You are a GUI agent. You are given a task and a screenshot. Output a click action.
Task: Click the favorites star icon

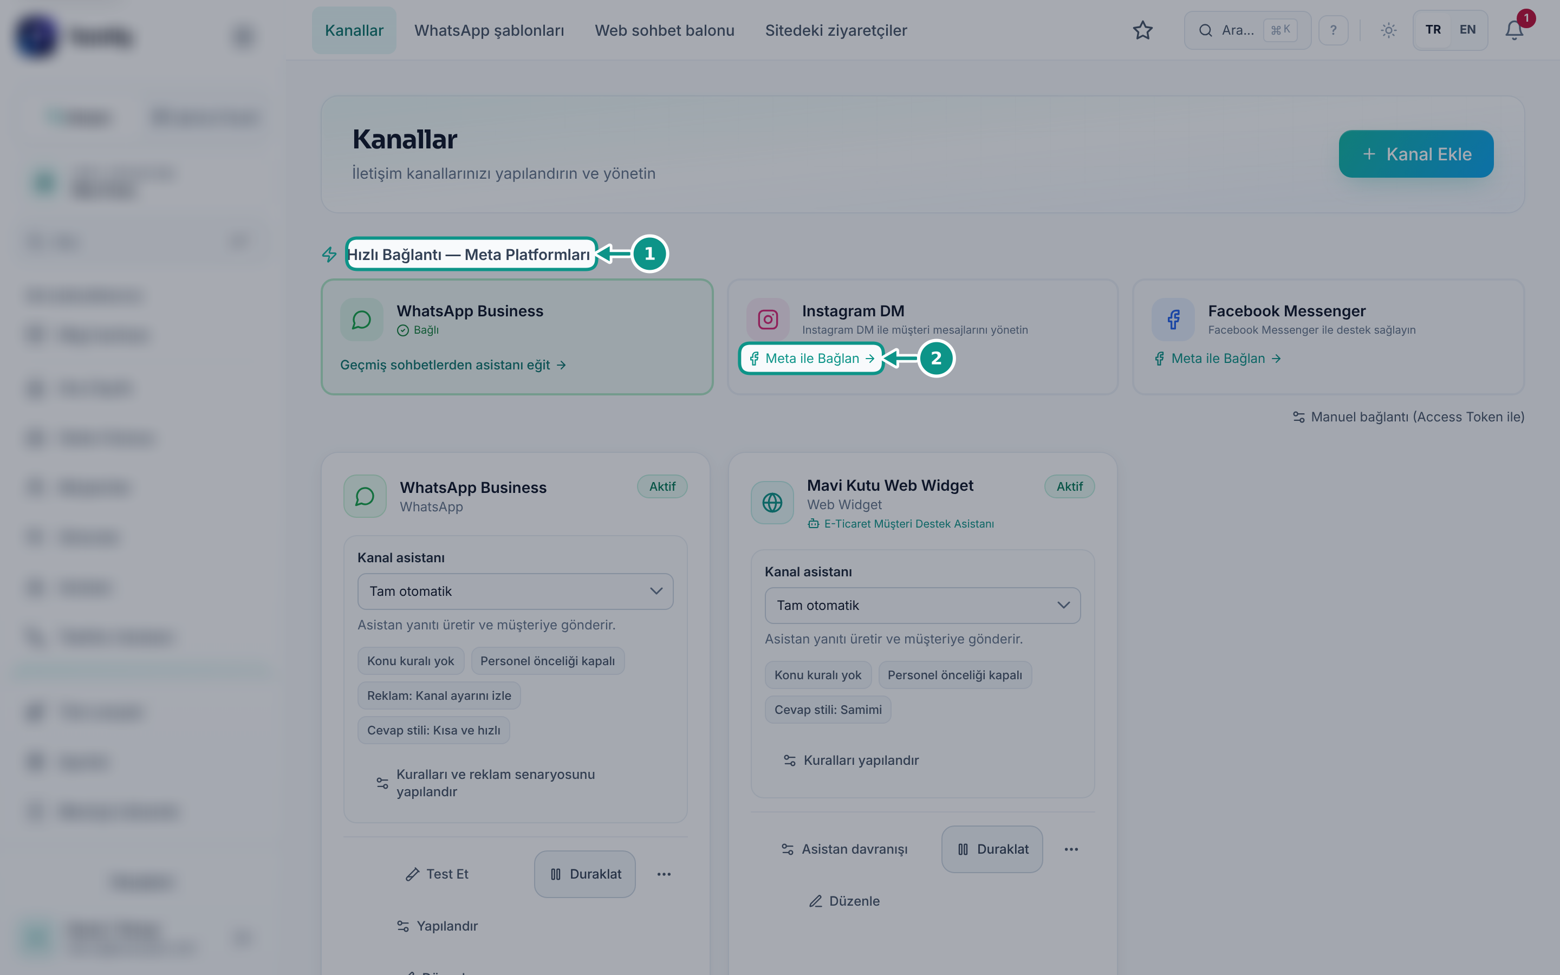pos(1142,30)
